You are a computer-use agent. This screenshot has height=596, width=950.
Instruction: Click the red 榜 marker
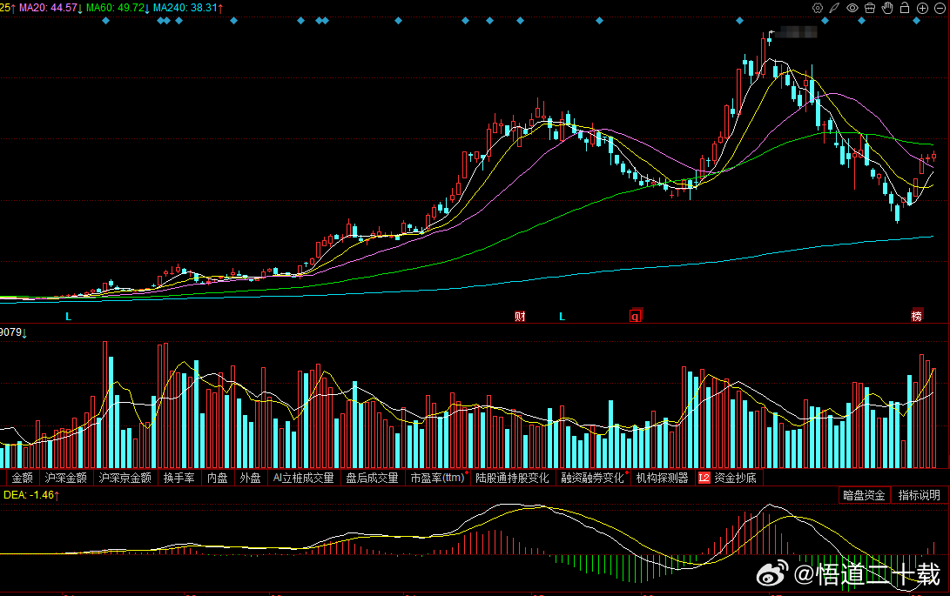coord(917,316)
